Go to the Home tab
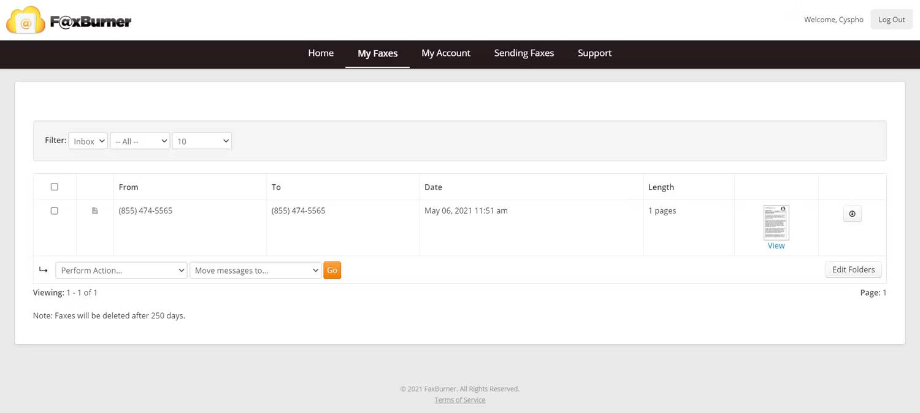Image resolution: width=920 pixels, height=413 pixels. 321,53
